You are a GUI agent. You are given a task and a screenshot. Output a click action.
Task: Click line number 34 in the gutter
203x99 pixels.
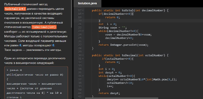coord(80,69)
